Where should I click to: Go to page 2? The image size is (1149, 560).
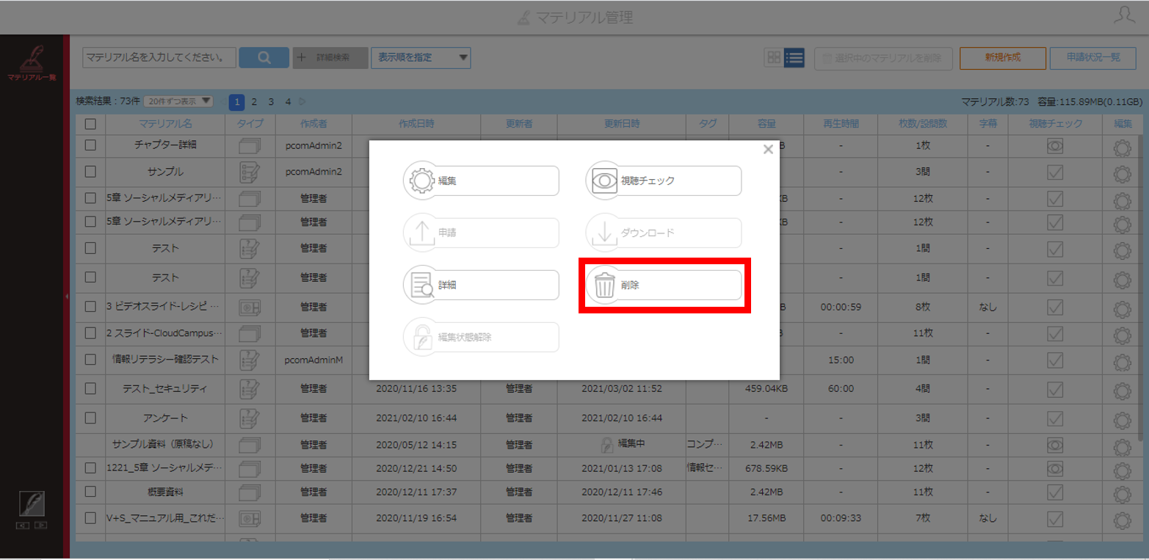click(x=254, y=101)
